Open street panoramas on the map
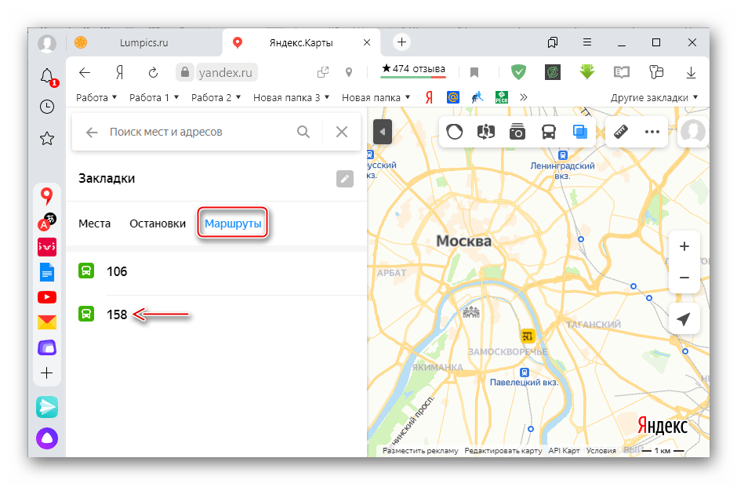The image size is (737, 487). point(486,132)
